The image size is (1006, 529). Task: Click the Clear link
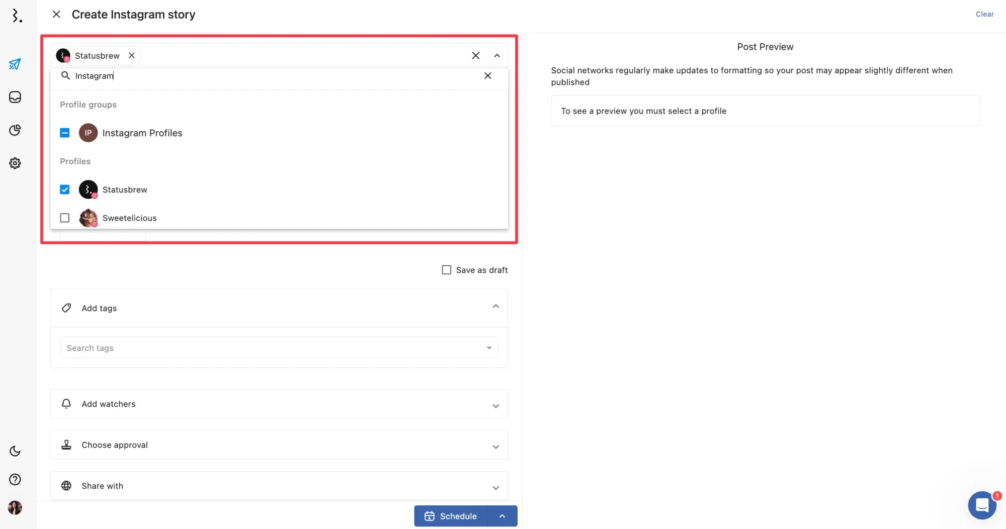coord(984,14)
